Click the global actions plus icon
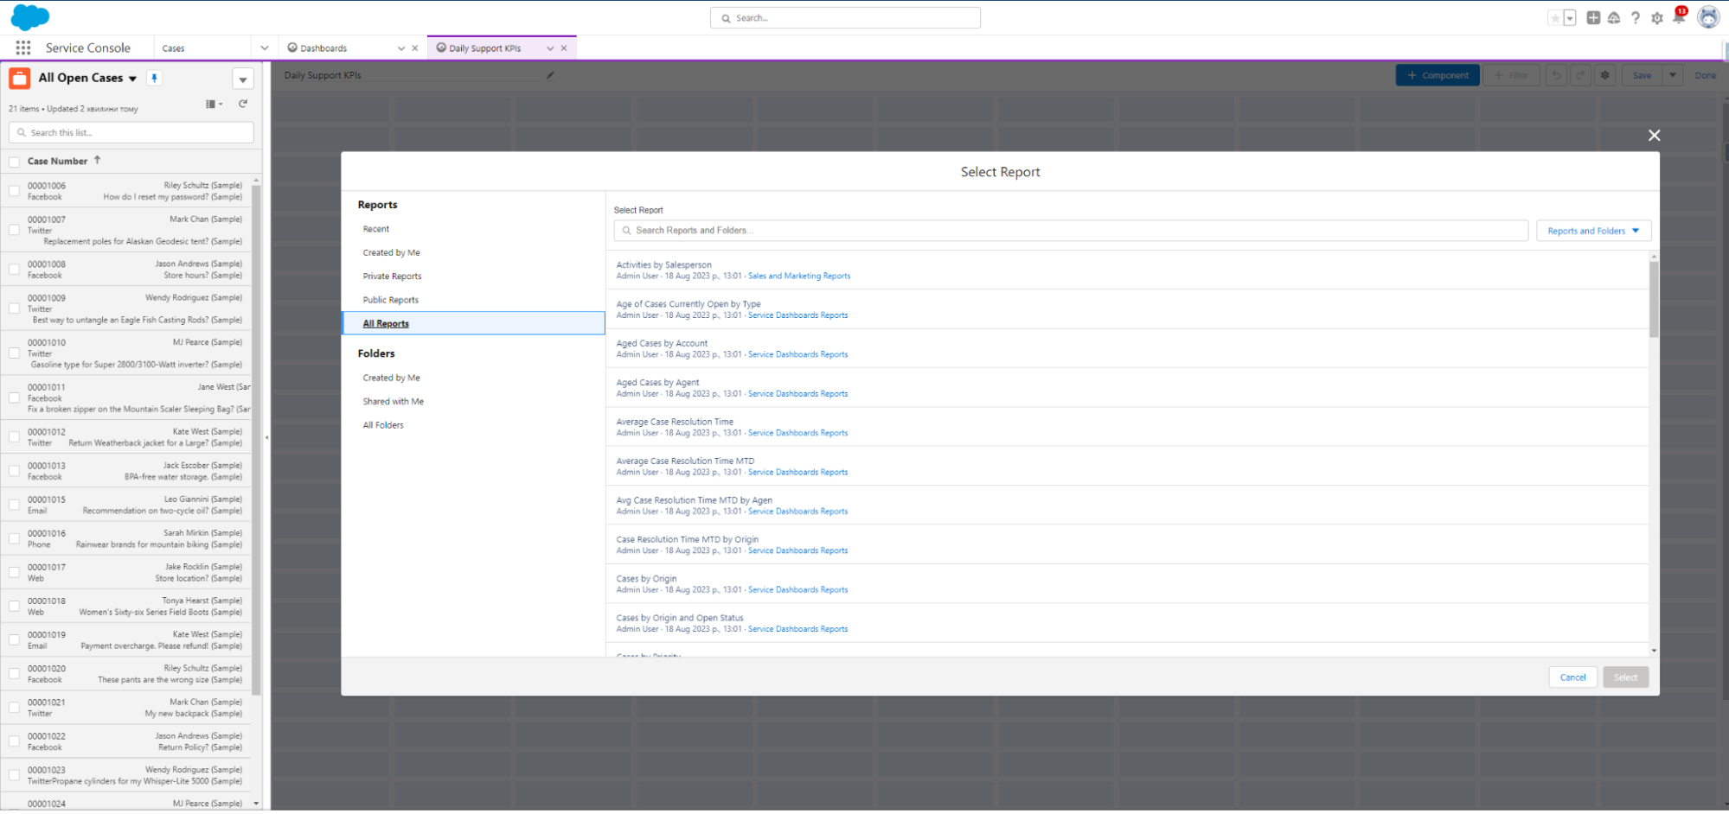 [1592, 17]
